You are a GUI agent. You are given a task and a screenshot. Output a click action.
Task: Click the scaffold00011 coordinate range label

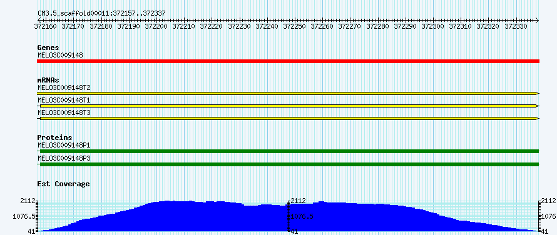[x=101, y=13]
